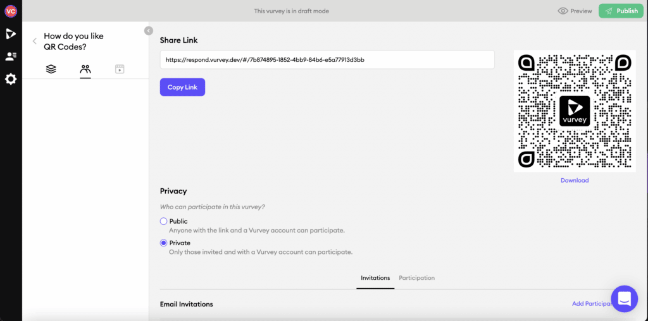Open the contacts icon in sidebar
Viewport: 648px width, 321px height.
tap(11, 56)
